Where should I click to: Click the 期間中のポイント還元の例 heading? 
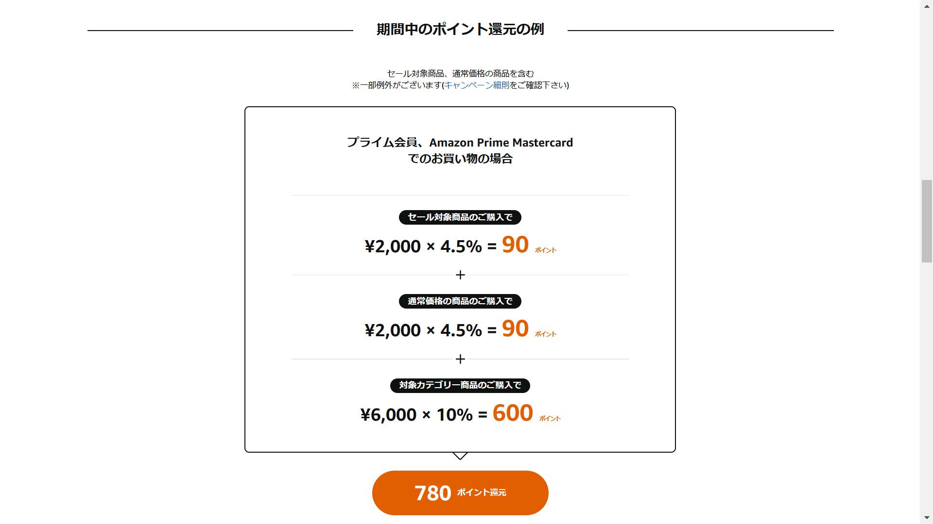(460, 29)
